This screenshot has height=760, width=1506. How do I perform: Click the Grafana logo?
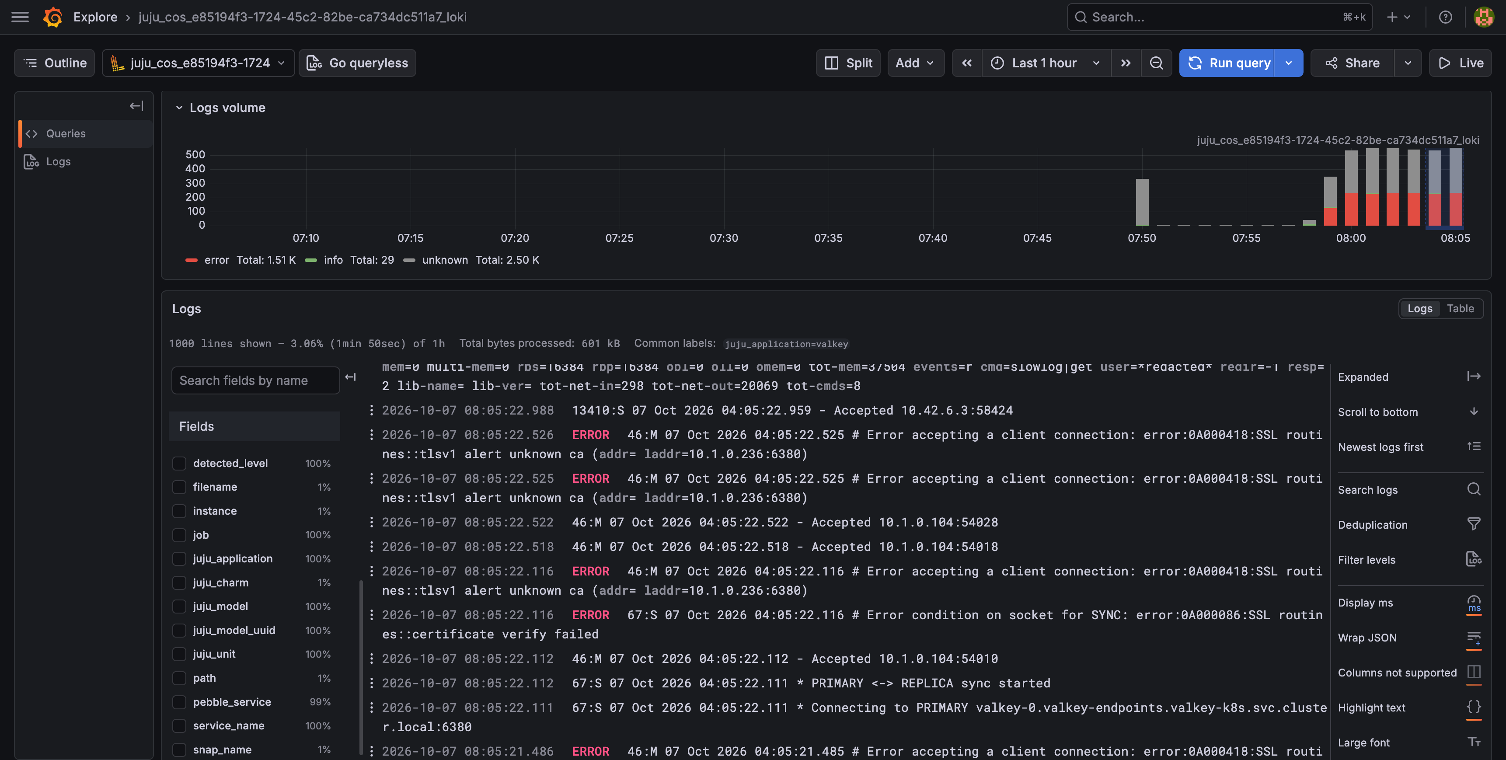[x=52, y=17]
